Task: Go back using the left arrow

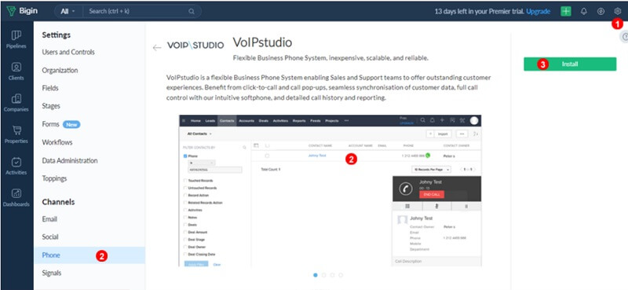Action: pos(156,48)
